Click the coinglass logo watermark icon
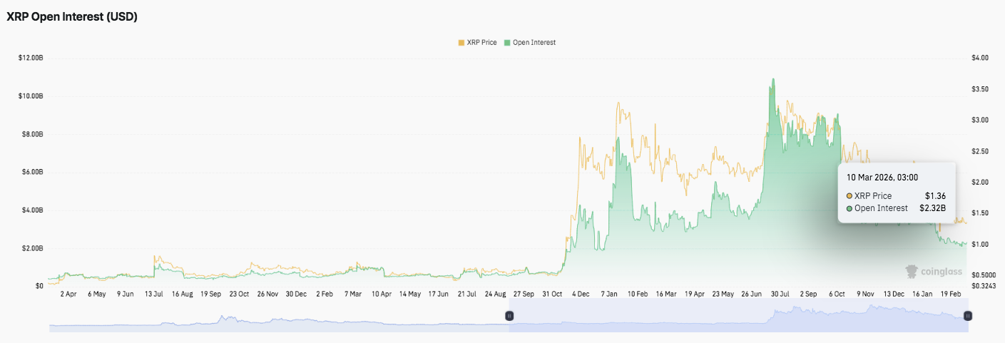Screen dimensions: 1005x343 pyautogui.click(x=912, y=271)
